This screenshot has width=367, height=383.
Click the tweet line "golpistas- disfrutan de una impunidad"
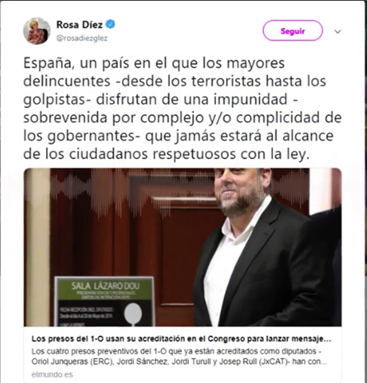160,100
